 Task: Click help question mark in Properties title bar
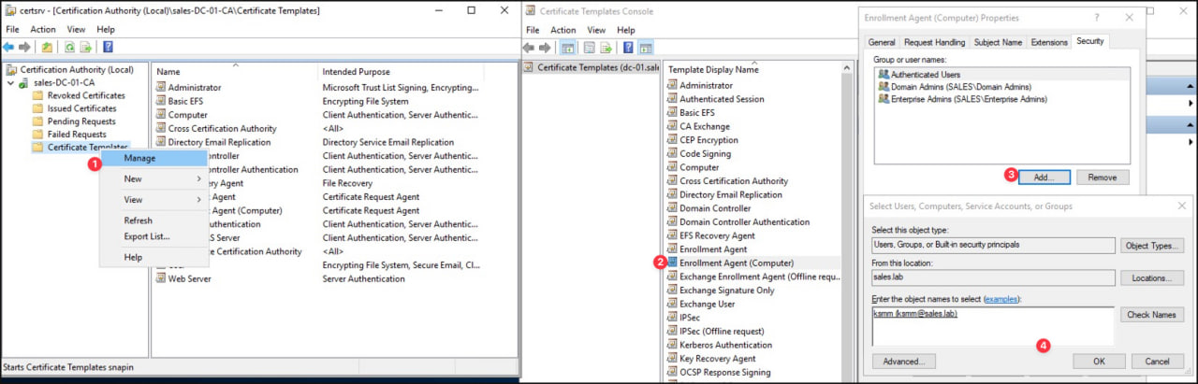pyautogui.click(x=1097, y=17)
